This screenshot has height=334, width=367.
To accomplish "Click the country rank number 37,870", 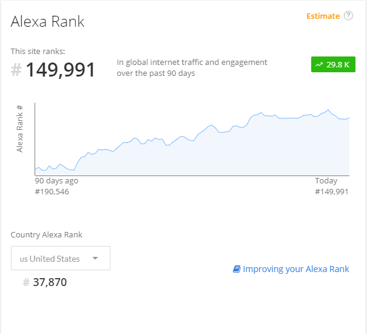I will tap(50, 282).
